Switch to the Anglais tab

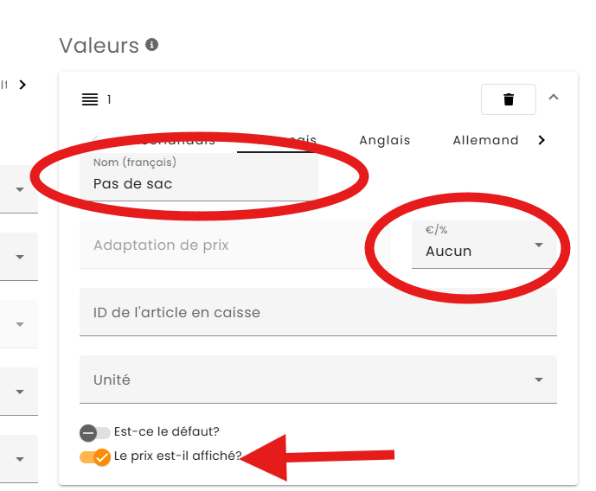[x=385, y=140]
